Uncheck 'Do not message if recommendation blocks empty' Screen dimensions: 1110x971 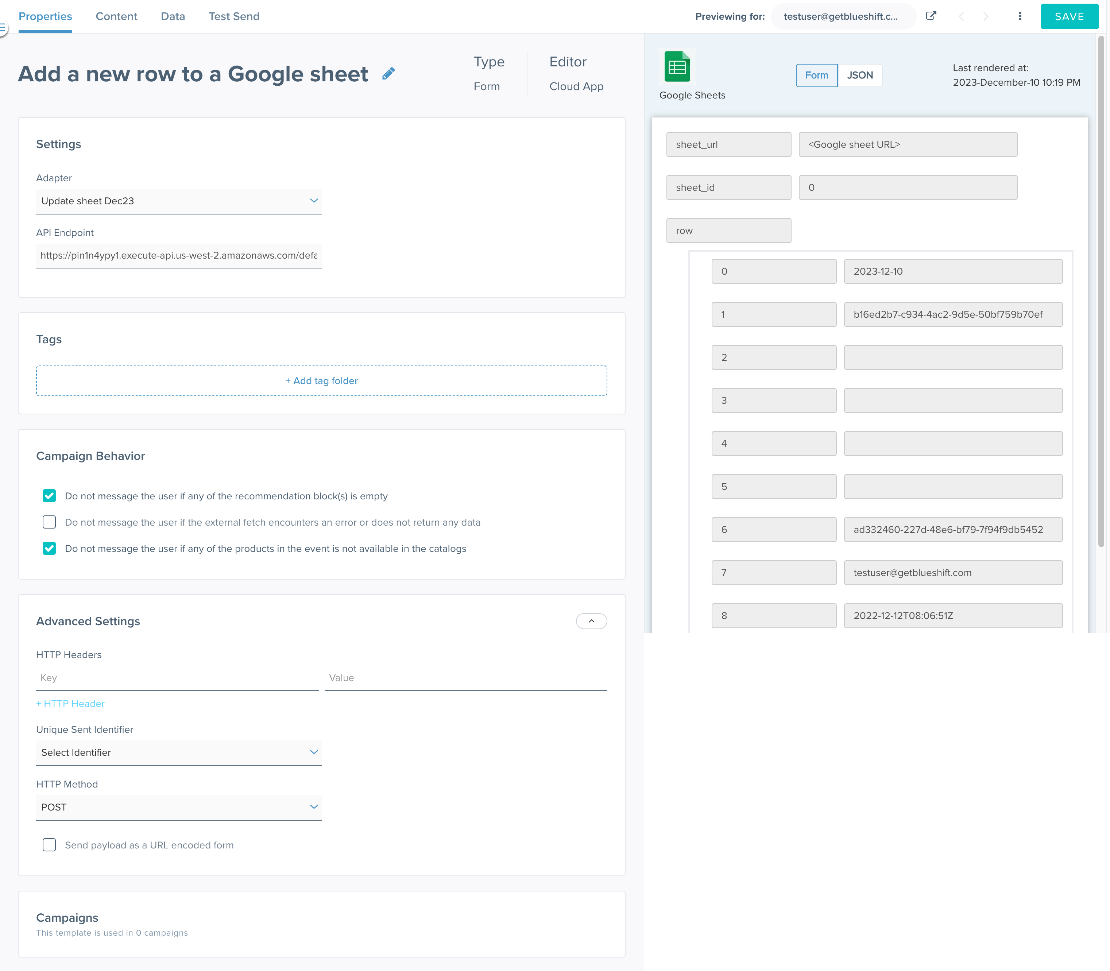pos(49,496)
